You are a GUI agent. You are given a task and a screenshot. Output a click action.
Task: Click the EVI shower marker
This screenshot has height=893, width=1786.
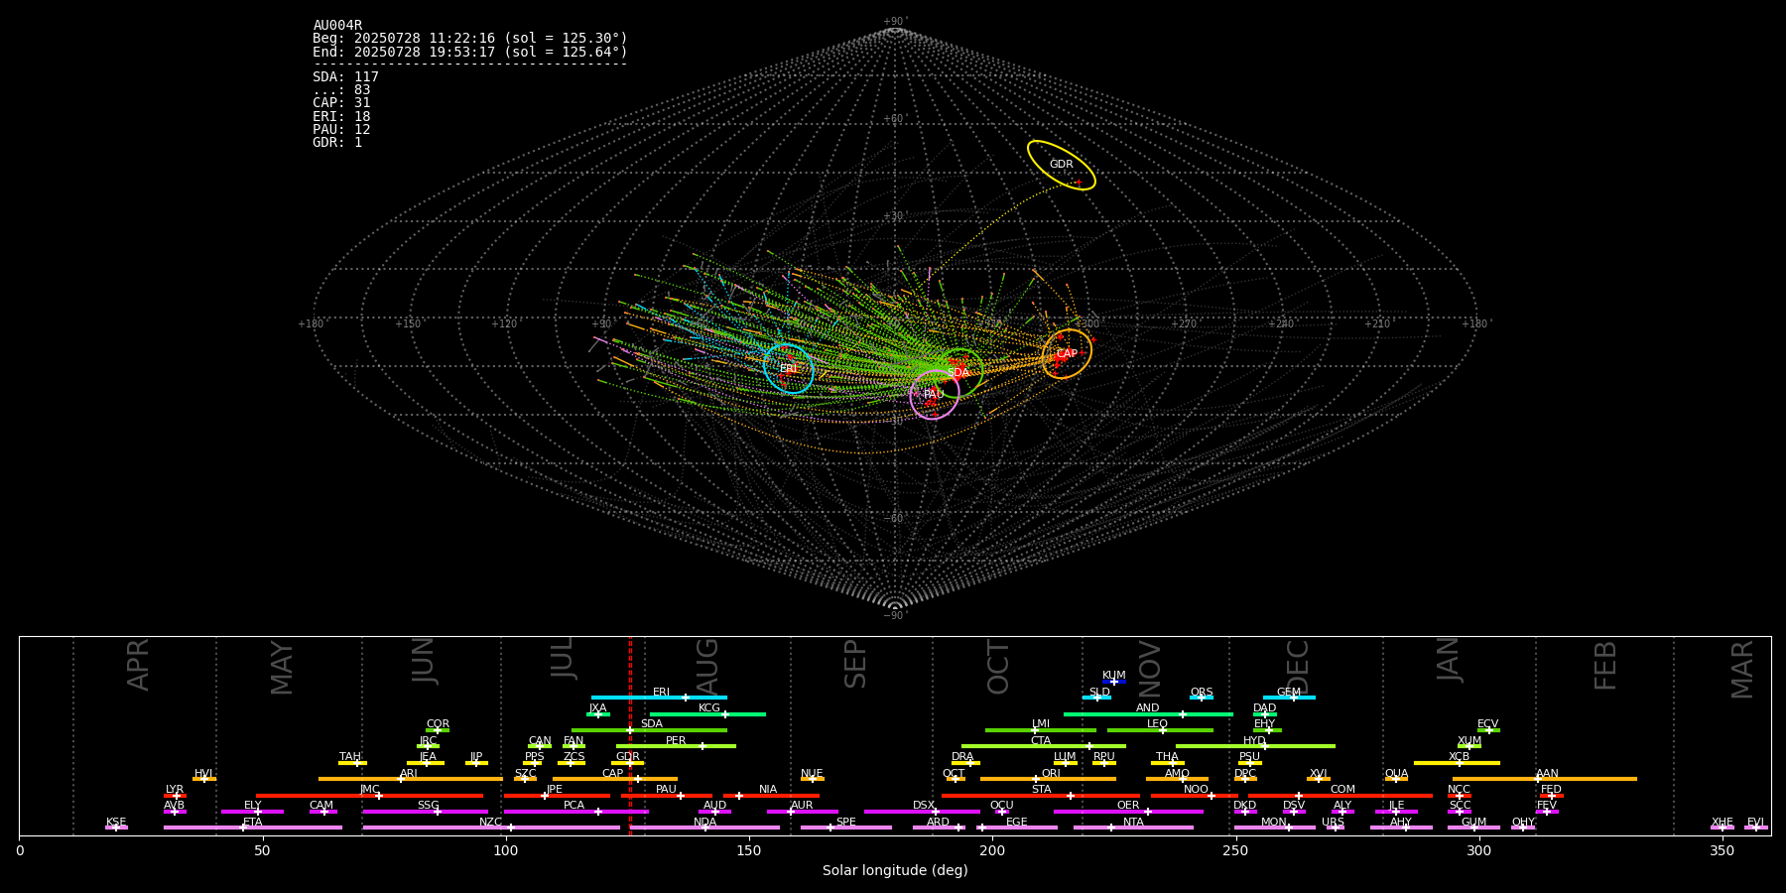pyautogui.click(x=1756, y=828)
